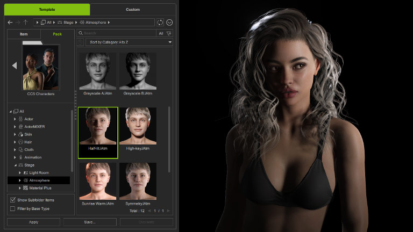Viewport: 413px width, 232px height.
Task: Click the Light Room folder icon
Action: coord(26,173)
